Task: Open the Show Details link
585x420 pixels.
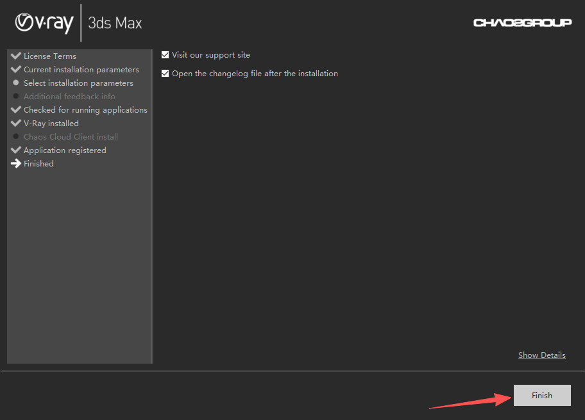Action: pos(542,355)
